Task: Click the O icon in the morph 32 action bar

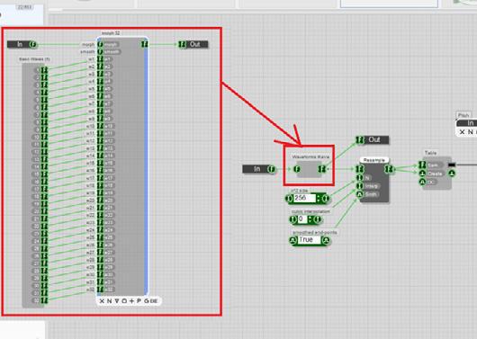Action: [x=124, y=301]
